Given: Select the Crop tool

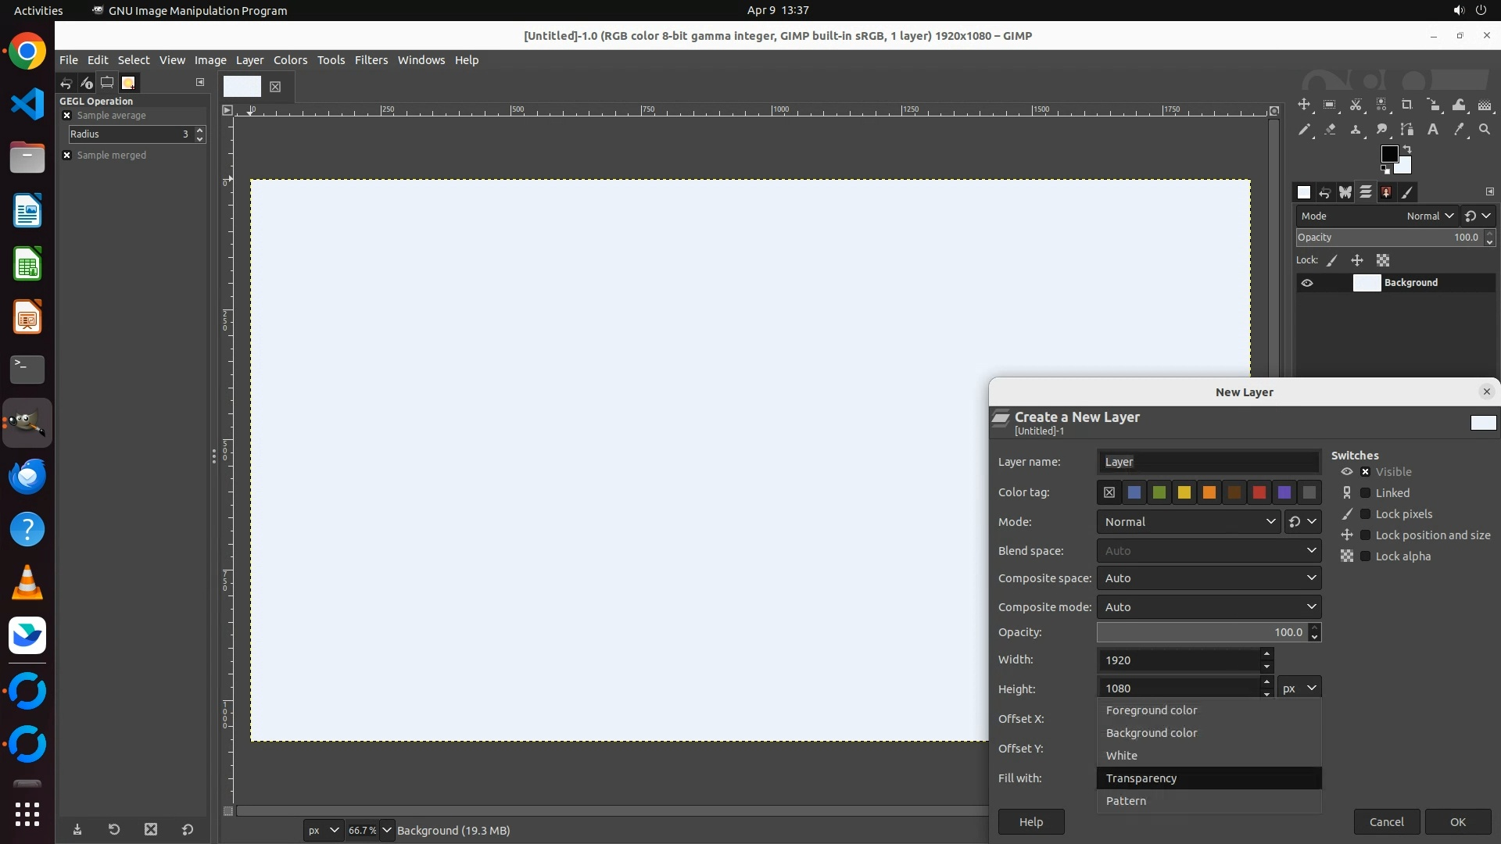Looking at the screenshot, I should (1407, 105).
